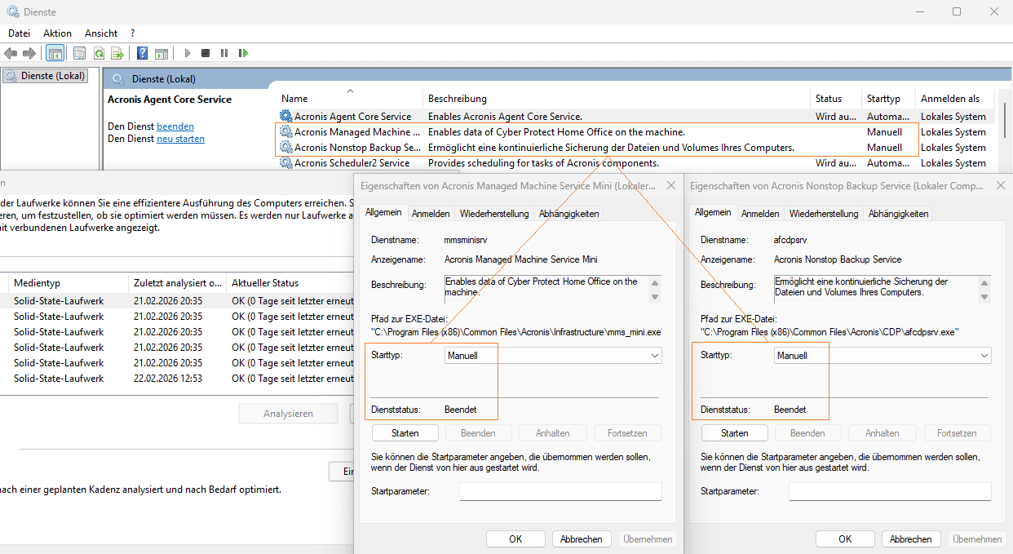Click the Restart service green icon in toolbar
Image resolution: width=1013 pixels, height=554 pixels.
click(243, 53)
